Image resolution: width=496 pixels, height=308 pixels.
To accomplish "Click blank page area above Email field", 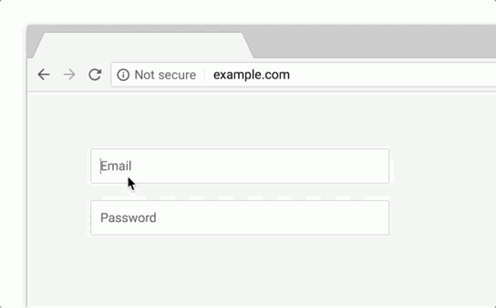I will 240,120.
